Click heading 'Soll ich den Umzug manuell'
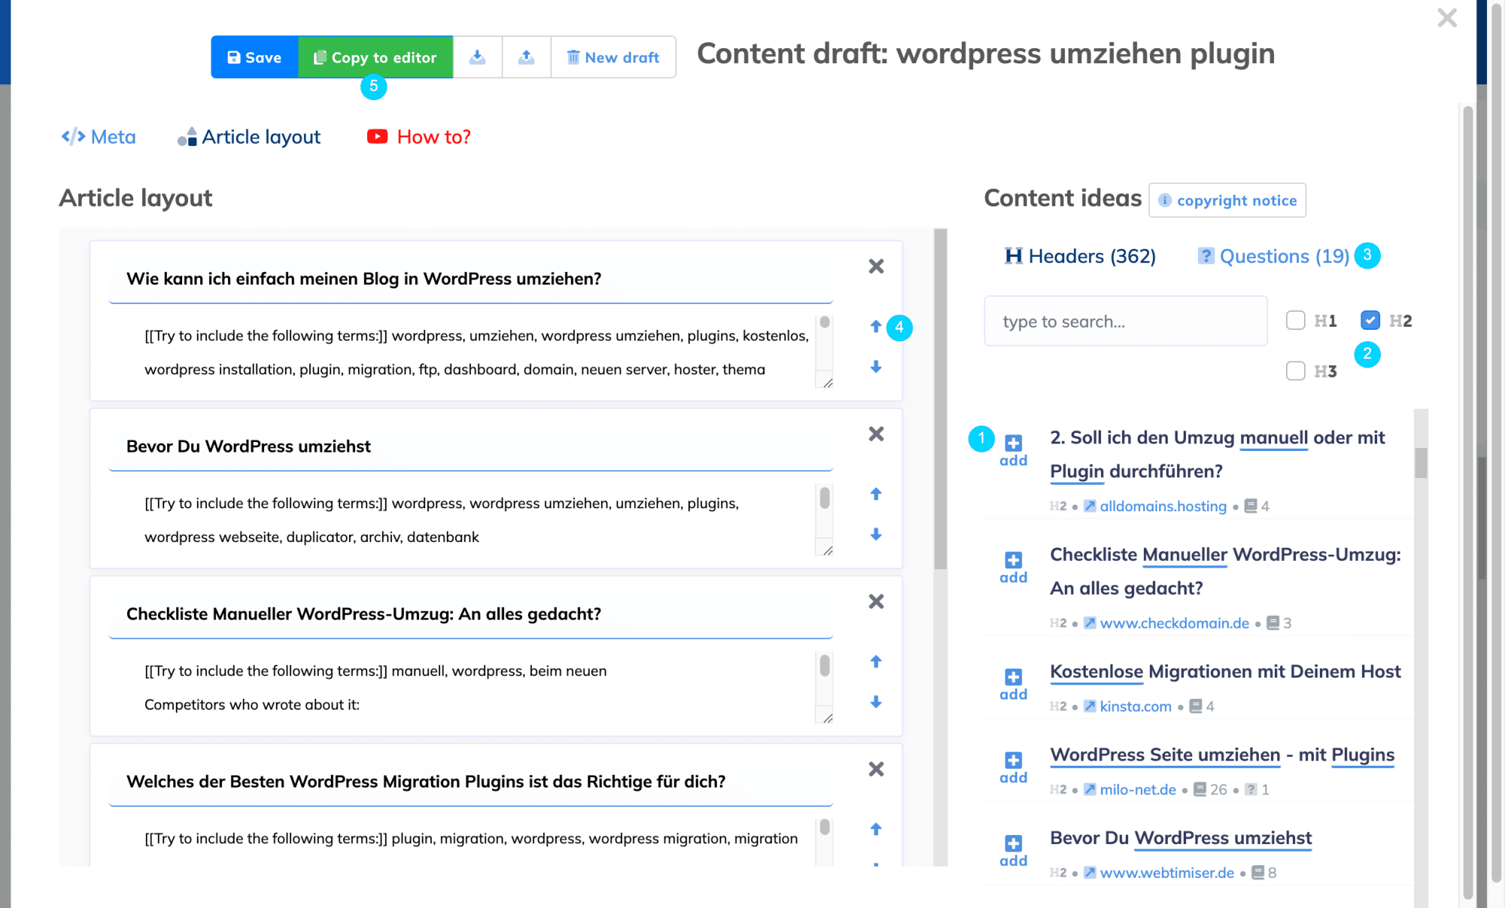 coord(1218,454)
